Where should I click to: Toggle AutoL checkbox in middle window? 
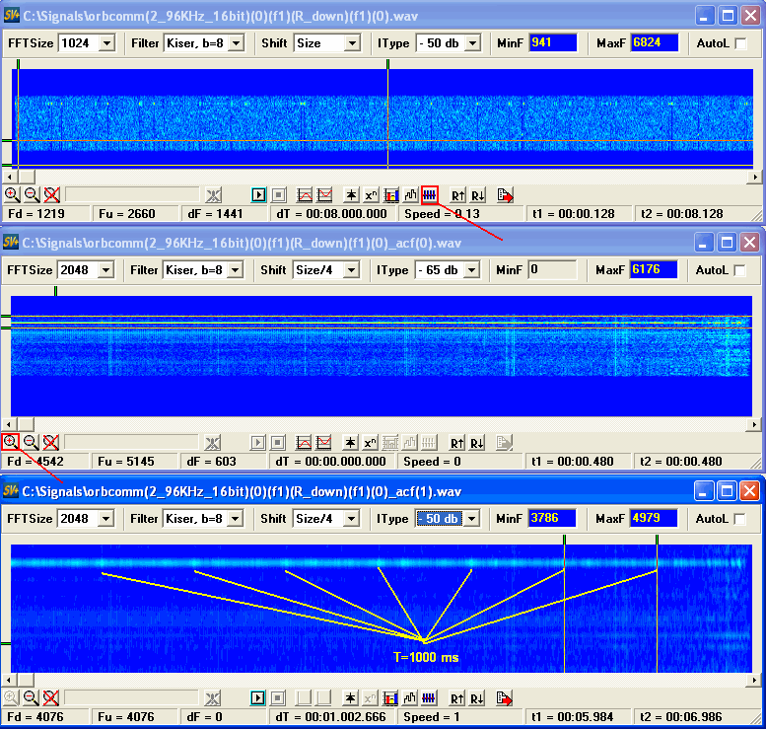740,270
